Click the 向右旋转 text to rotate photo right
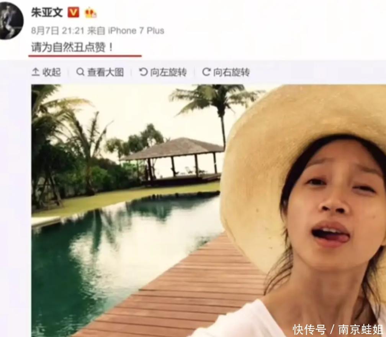 tap(231, 72)
